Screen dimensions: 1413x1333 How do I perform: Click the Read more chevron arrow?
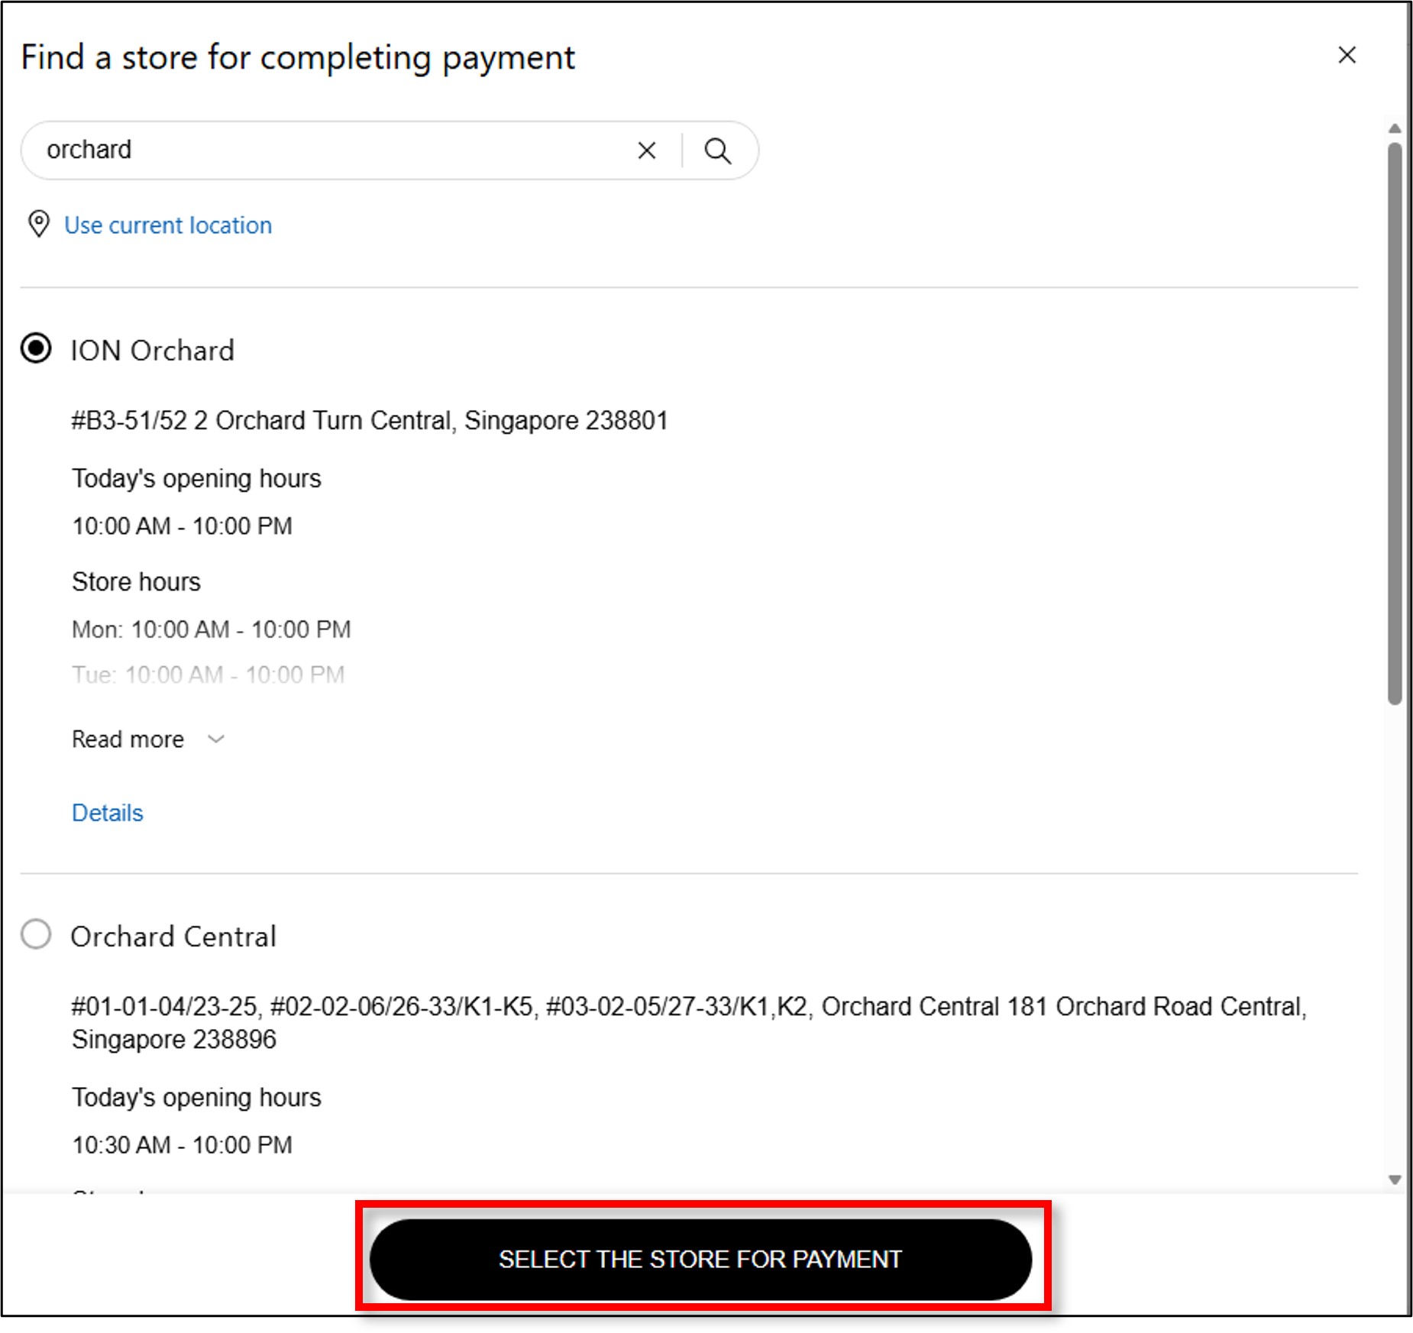216,739
